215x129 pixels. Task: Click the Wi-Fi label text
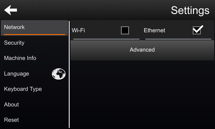point(78,30)
